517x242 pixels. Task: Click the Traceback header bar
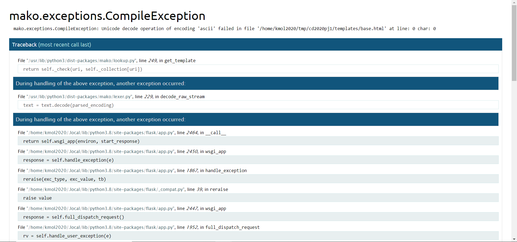click(x=256, y=44)
